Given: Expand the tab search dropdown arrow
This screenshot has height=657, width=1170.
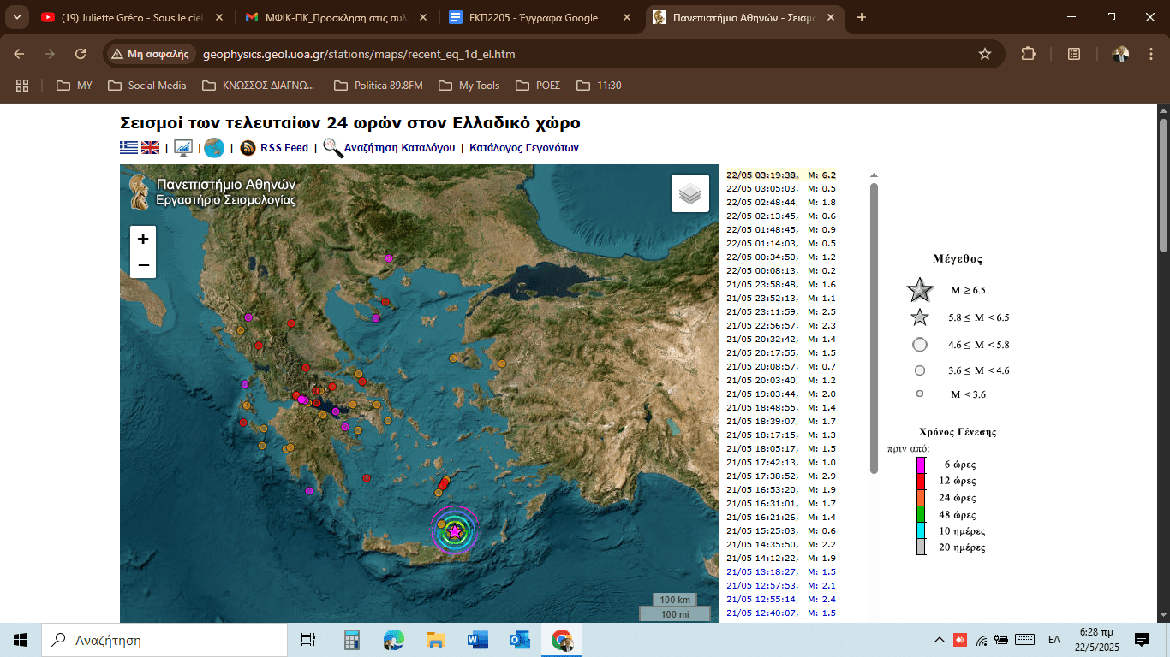Looking at the screenshot, I should click(x=16, y=17).
